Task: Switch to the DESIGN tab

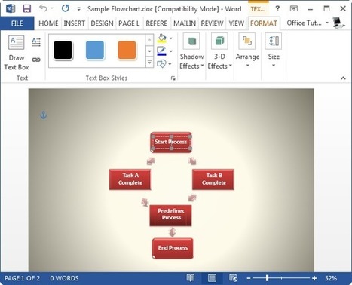Action: point(102,23)
